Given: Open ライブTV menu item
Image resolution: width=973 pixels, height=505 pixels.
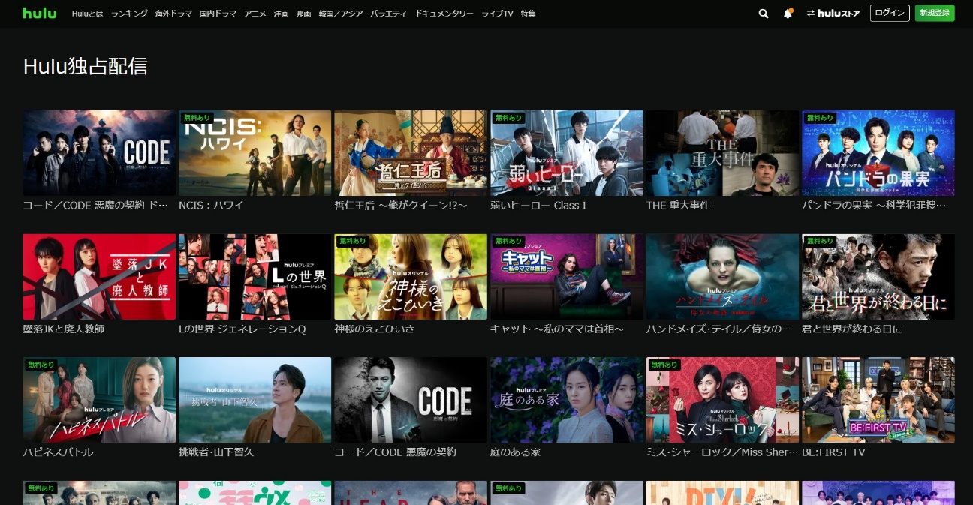Looking at the screenshot, I should tap(497, 14).
